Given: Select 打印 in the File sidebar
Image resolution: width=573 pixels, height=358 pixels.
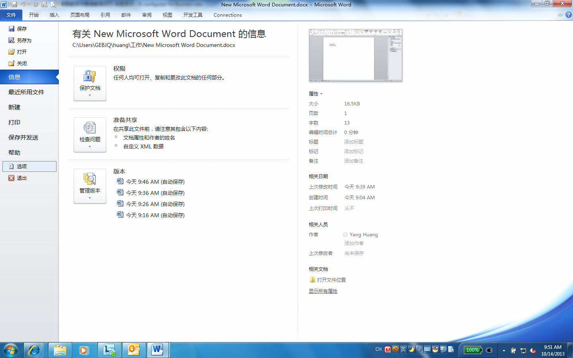Looking at the screenshot, I should click(14, 122).
